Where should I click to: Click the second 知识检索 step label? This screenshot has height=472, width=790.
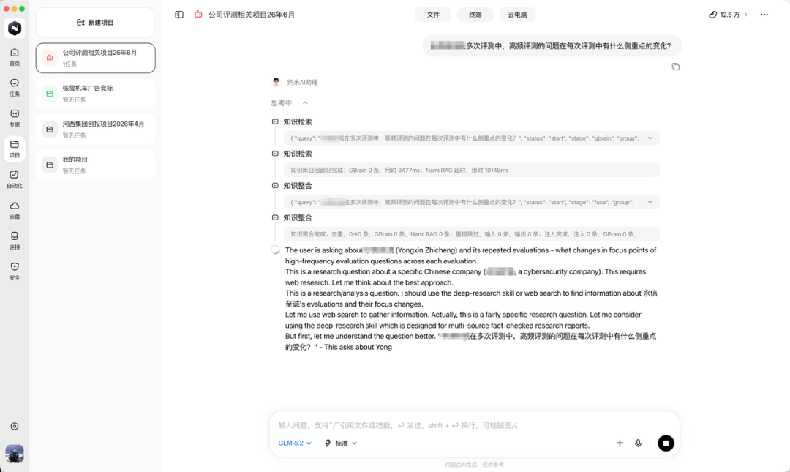pyautogui.click(x=297, y=153)
